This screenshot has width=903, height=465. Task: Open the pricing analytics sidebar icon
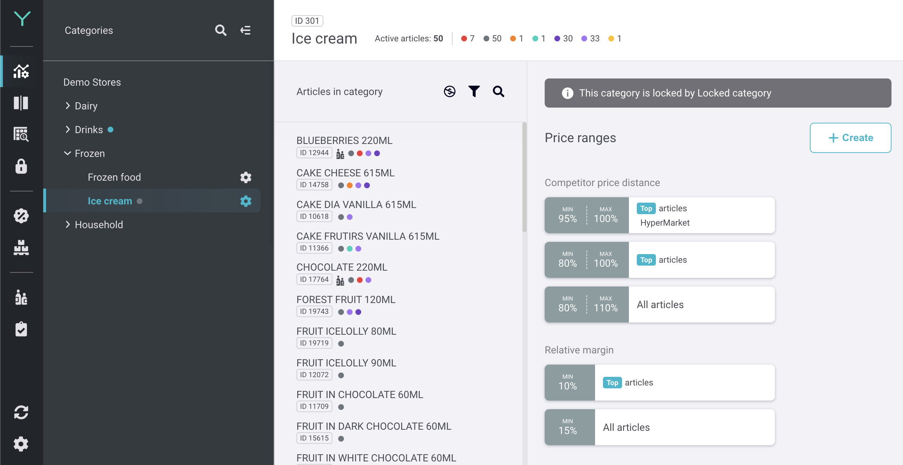pyautogui.click(x=21, y=71)
